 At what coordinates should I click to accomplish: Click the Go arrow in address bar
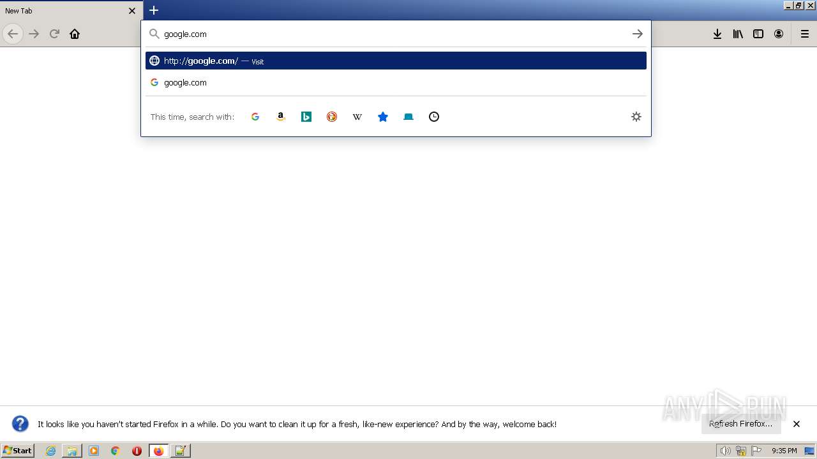click(x=637, y=34)
